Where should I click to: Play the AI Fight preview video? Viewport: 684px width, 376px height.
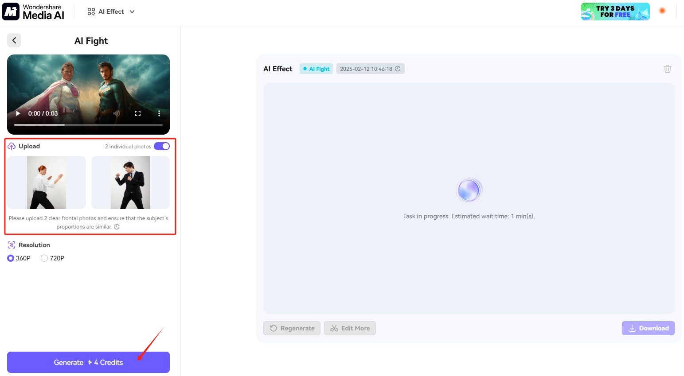18,113
